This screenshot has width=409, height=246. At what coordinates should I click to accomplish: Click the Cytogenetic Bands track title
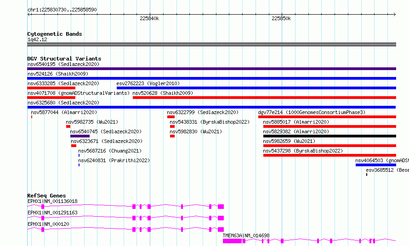coord(55,34)
